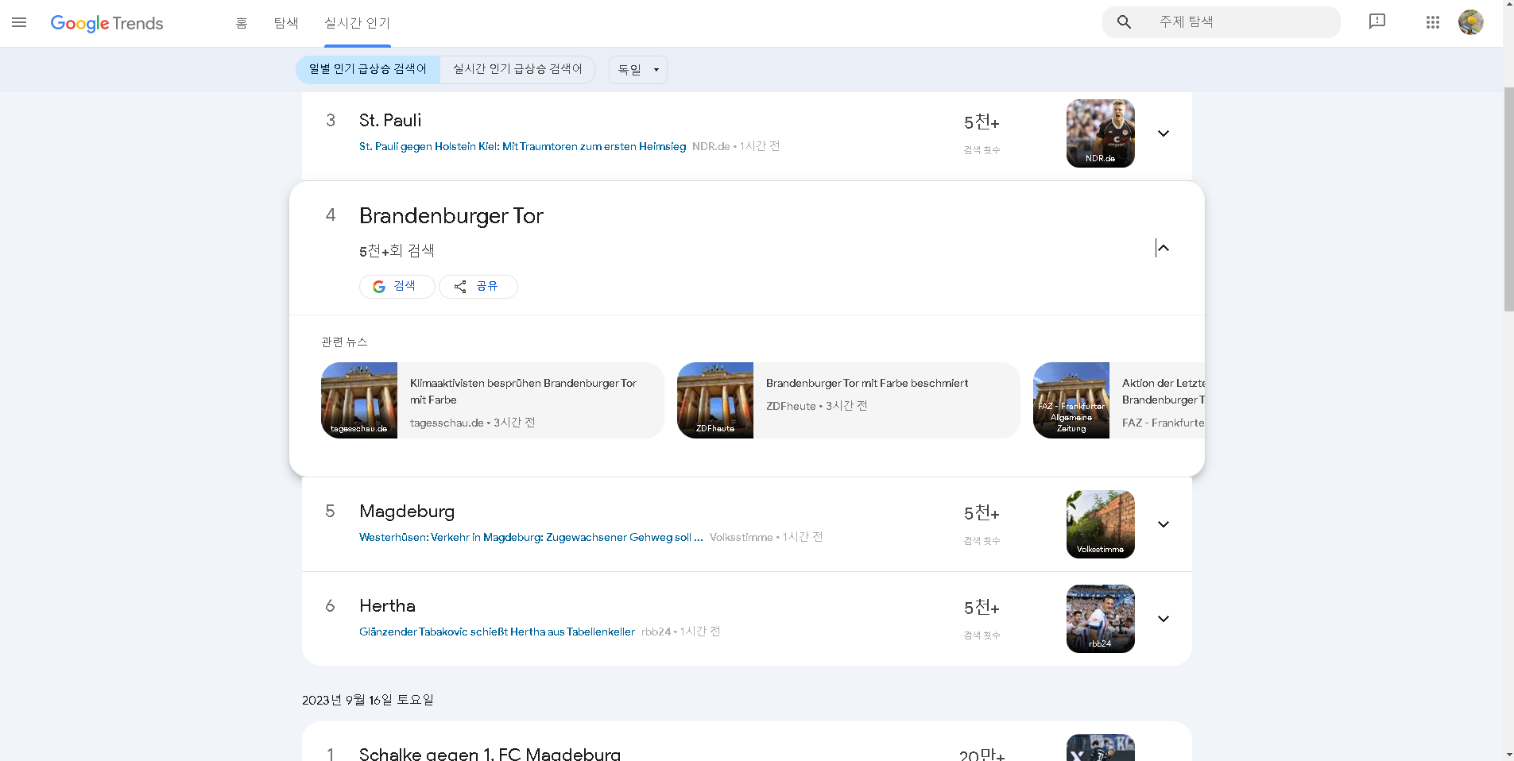Click FAZ Brandenburg Gate thumbnail
The height and width of the screenshot is (761, 1514).
click(x=1071, y=400)
